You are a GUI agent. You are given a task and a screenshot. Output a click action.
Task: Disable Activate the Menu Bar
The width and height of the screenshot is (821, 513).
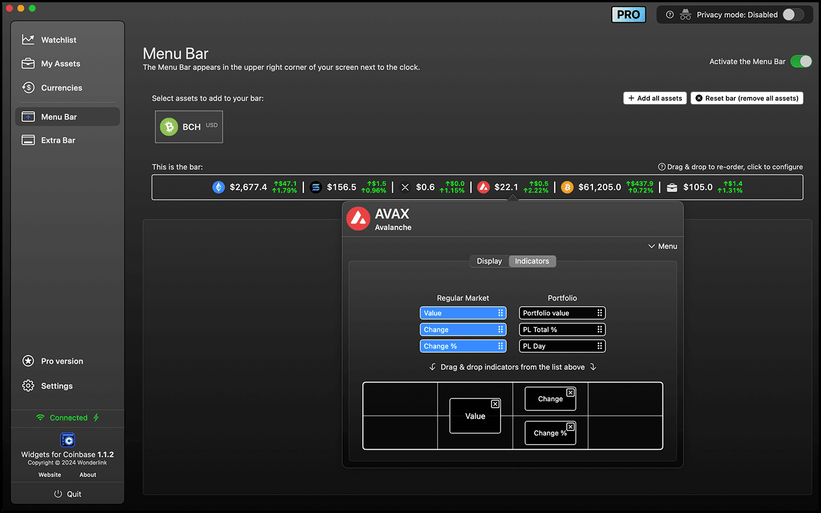coord(802,61)
